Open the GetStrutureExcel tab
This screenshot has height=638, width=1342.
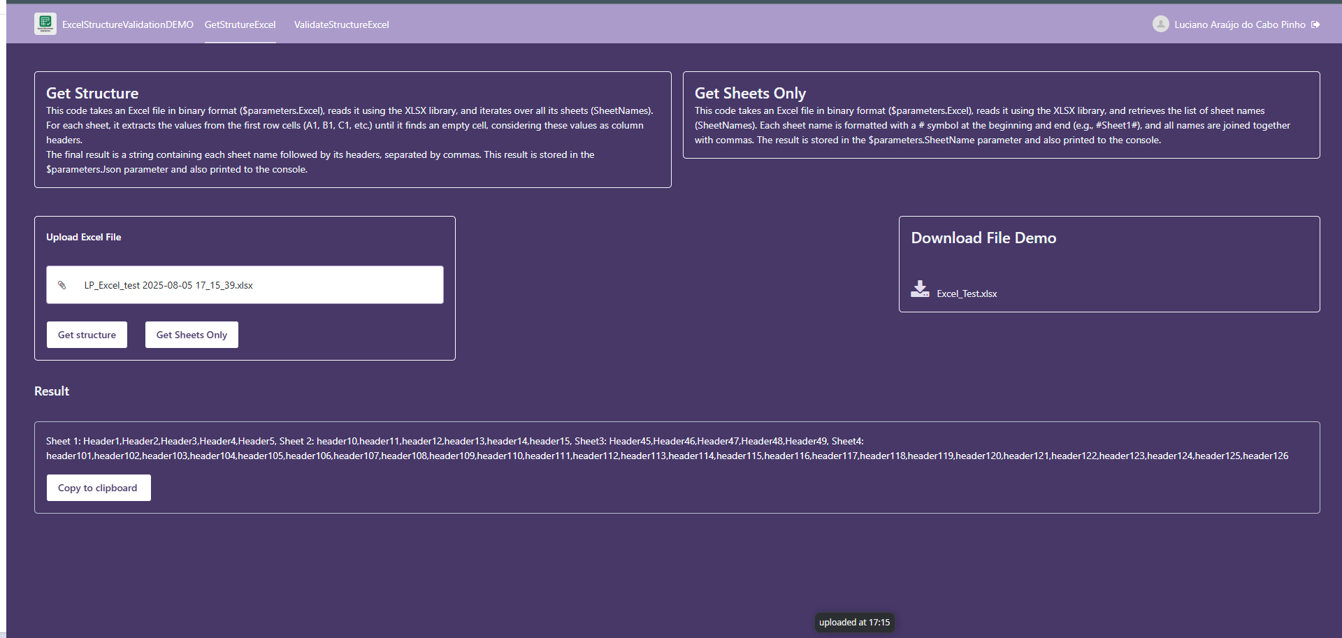click(240, 24)
